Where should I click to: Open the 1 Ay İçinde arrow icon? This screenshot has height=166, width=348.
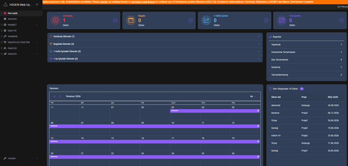(x=342, y=20)
